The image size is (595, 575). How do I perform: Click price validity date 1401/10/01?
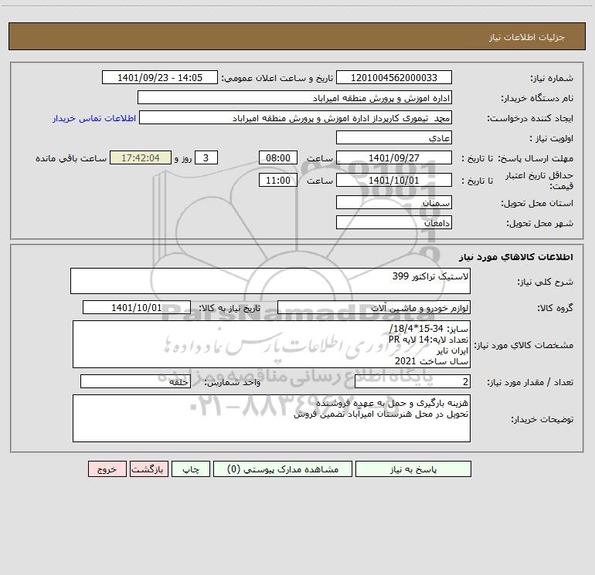coord(394,180)
